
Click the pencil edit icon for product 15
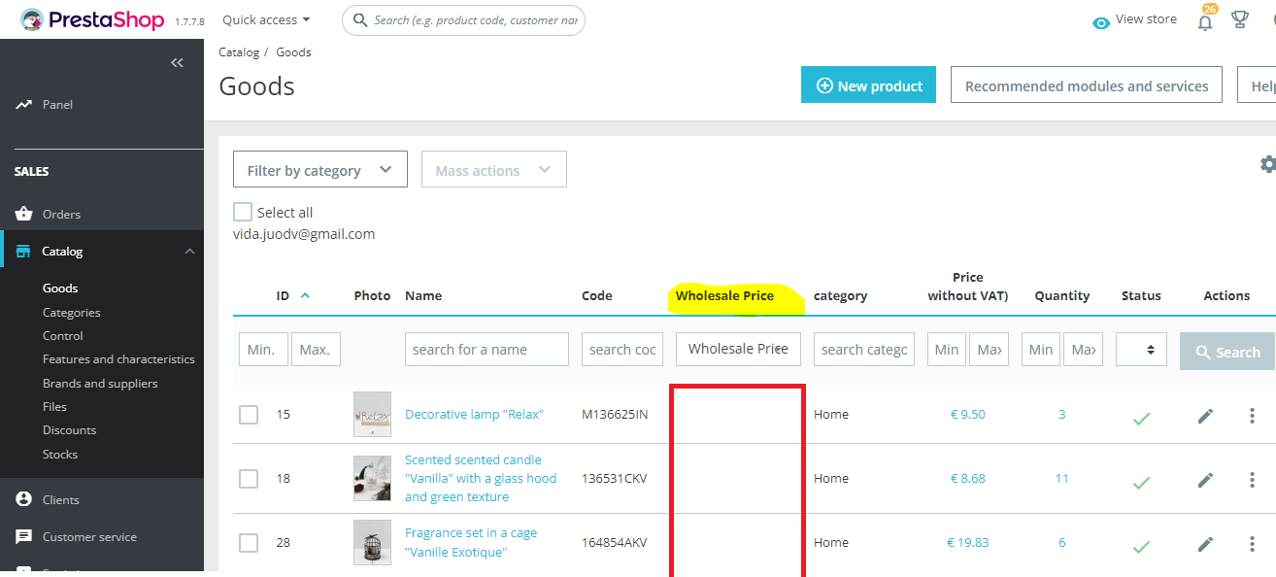pyautogui.click(x=1205, y=416)
